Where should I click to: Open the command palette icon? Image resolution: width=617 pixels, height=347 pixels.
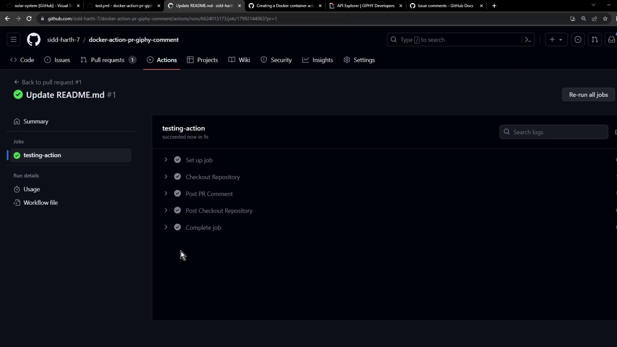528,40
